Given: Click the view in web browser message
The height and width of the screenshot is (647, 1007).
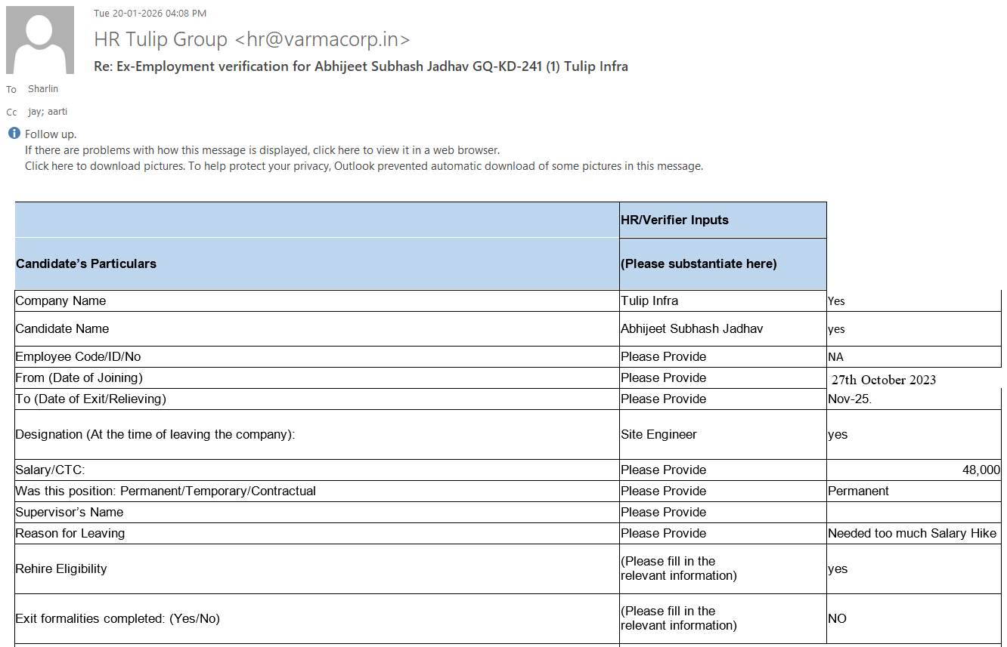Looking at the screenshot, I should coord(262,150).
